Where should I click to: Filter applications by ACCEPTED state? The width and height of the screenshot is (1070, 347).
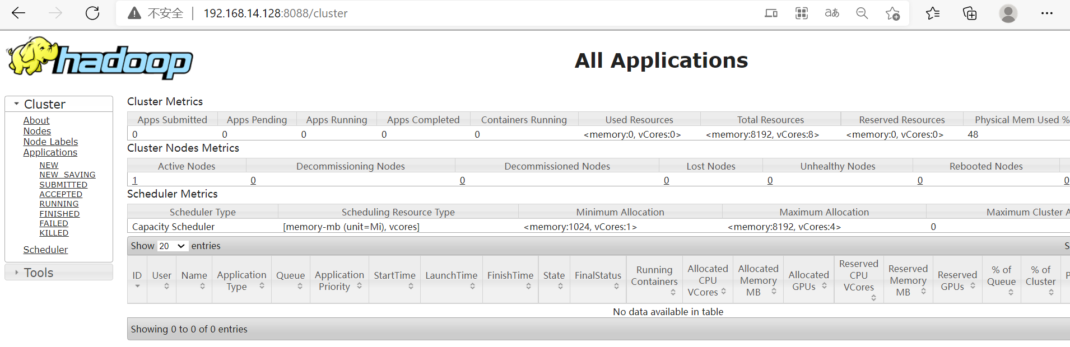pos(61,194)
